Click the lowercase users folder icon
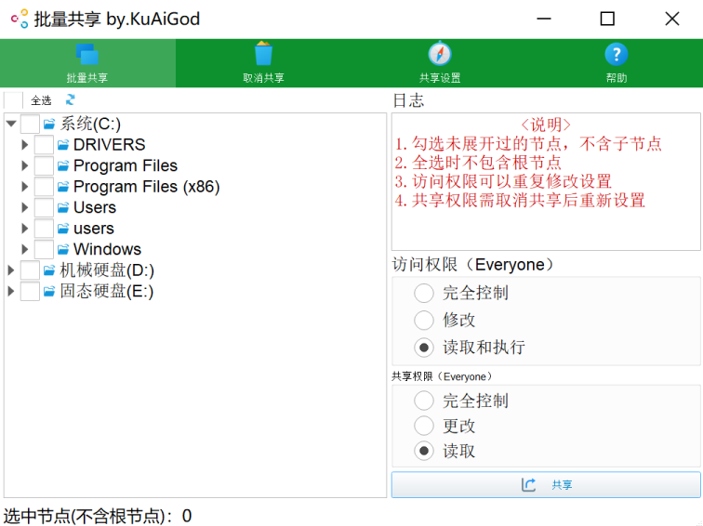The height and width of the screenshot is (526, 703). click(63, 229)
